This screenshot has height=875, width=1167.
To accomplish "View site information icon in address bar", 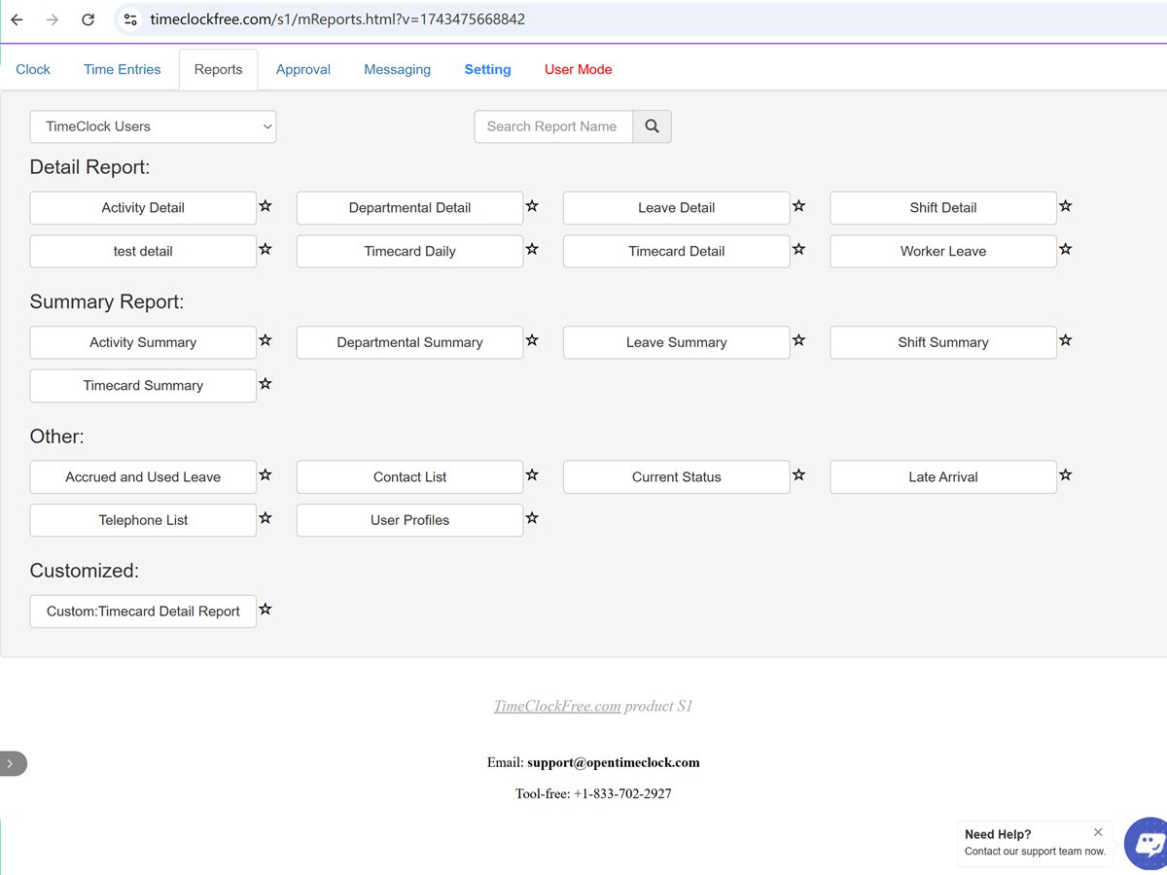I will [130, 19].
